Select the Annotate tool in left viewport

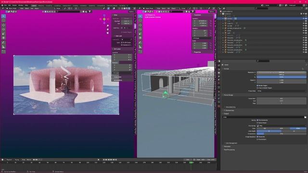pos(3,43)
